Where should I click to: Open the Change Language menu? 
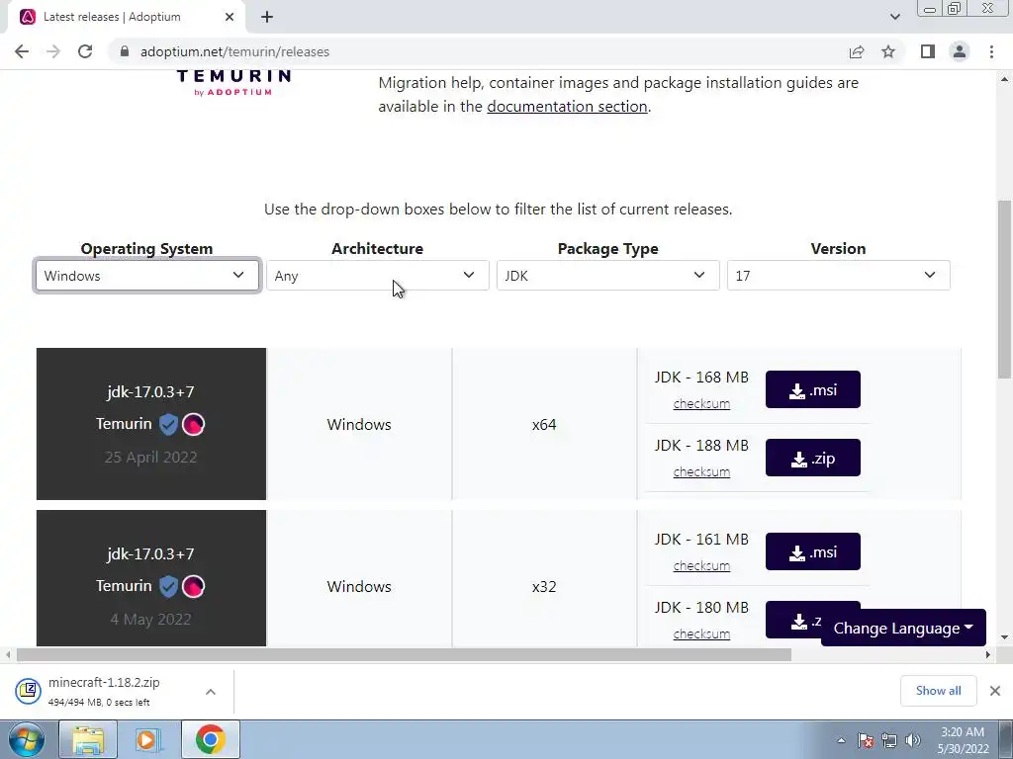903,628
